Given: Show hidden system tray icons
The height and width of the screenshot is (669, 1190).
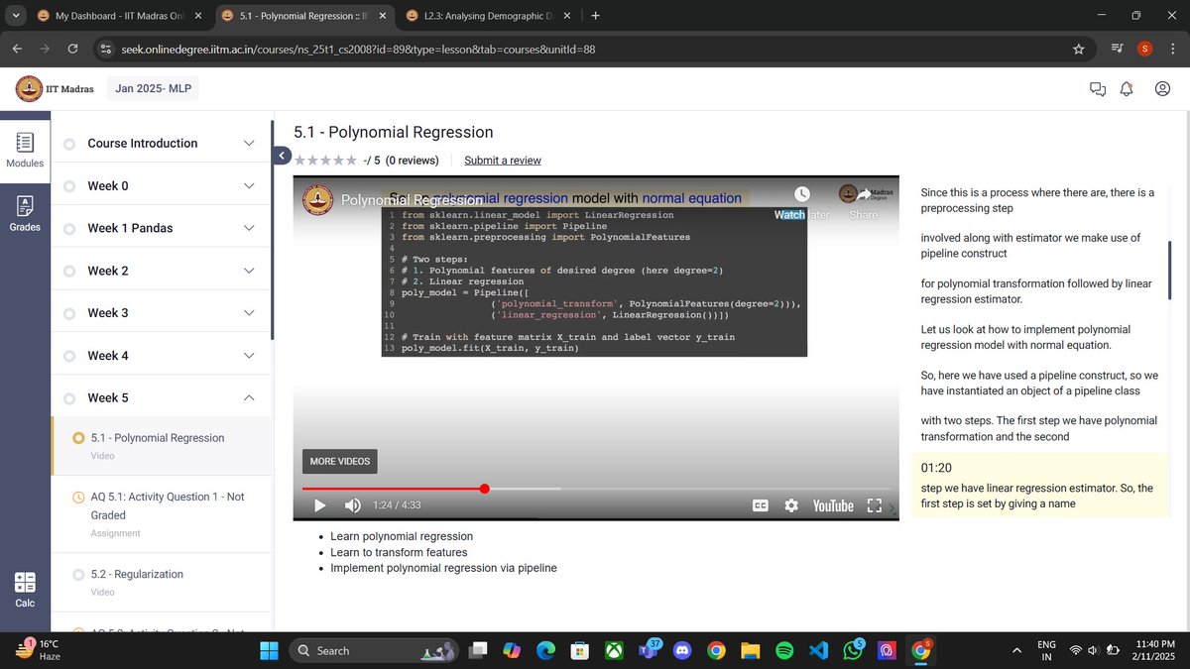Looking at the screenshot, I should pyautogui.click(x=1015, y=650).
